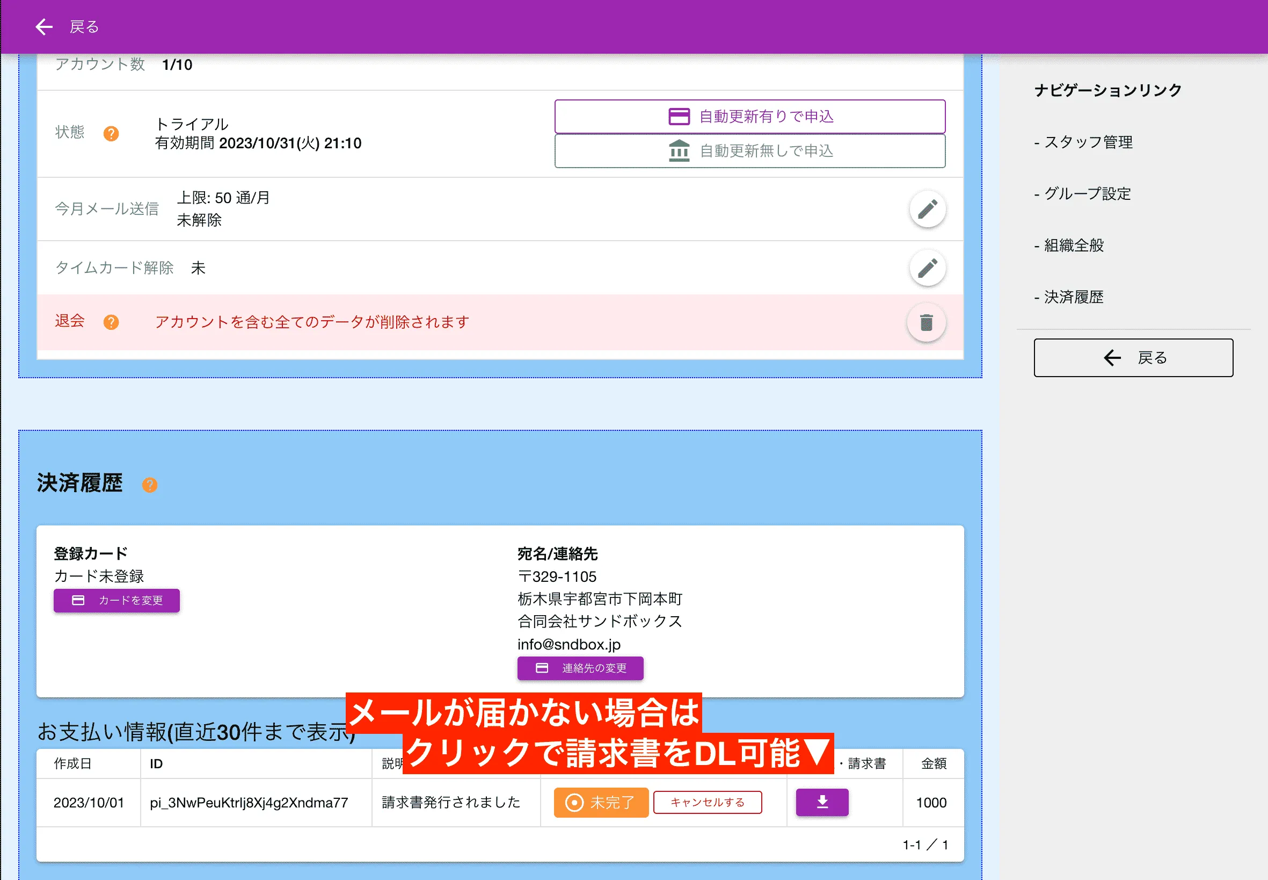Open the help icon next to 退会

pyautogui.click(x=111, y=321)
